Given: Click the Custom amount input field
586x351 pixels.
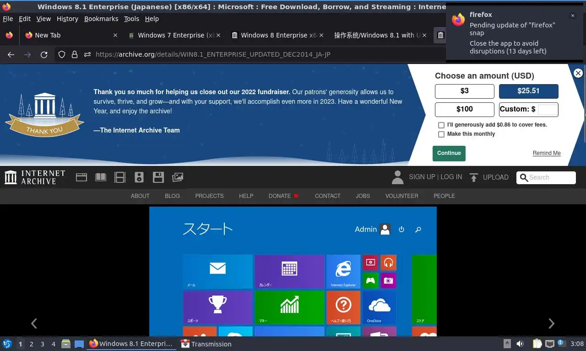Looking at the screenshot, I should (548, 109).
